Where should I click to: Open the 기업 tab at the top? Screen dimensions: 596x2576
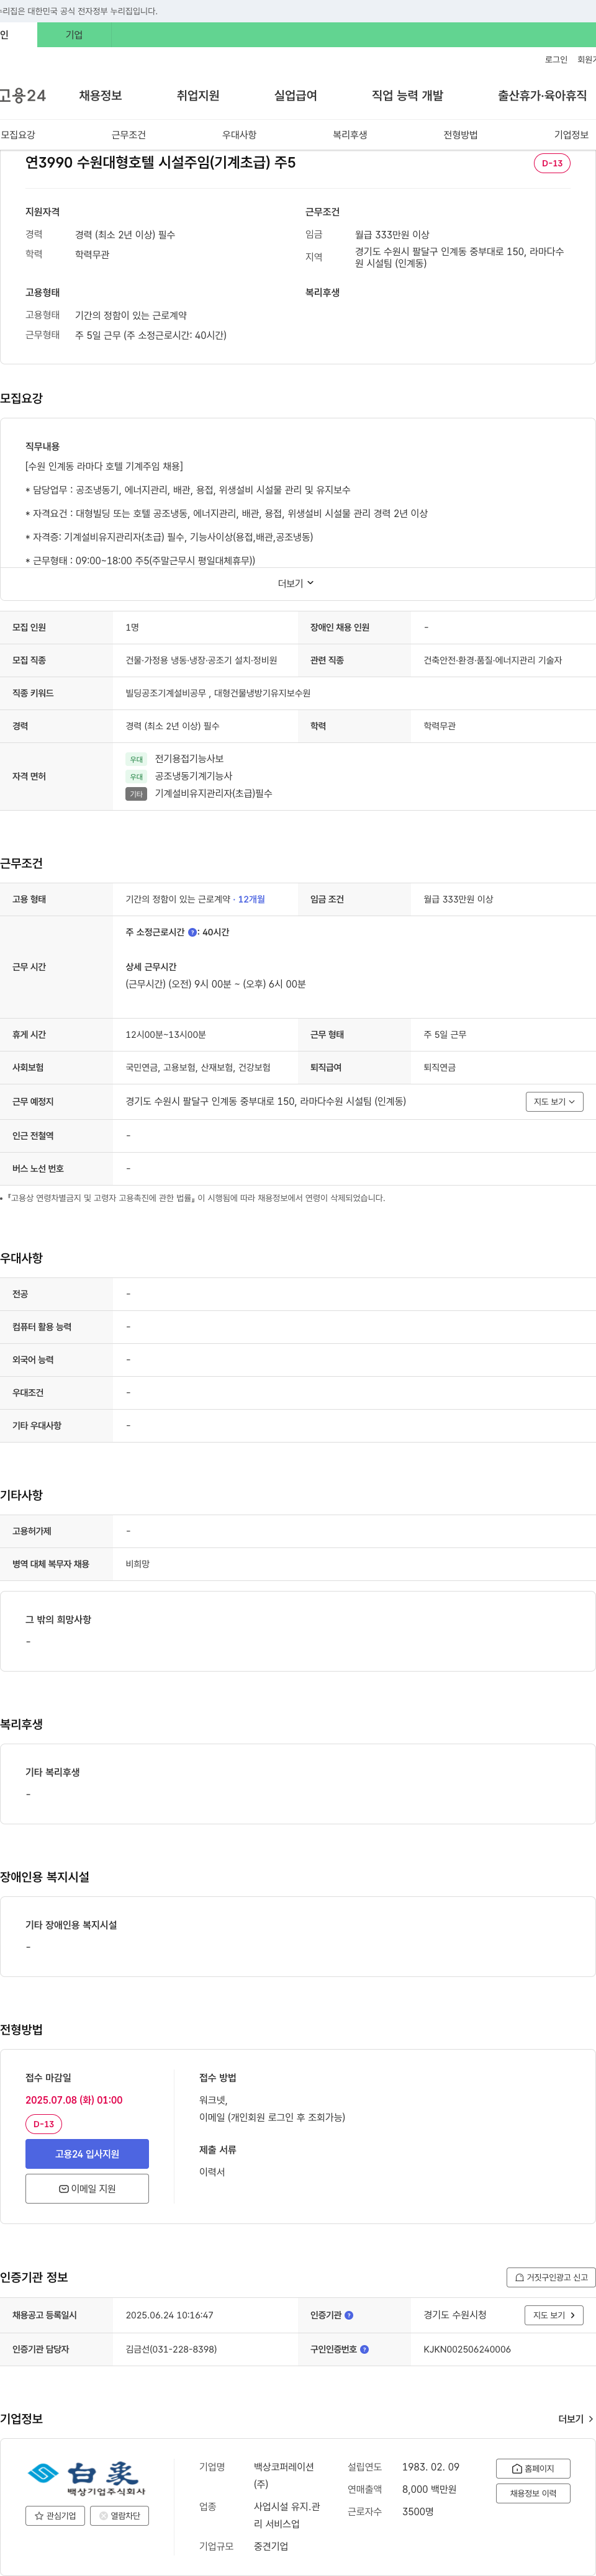pos(74,35)
